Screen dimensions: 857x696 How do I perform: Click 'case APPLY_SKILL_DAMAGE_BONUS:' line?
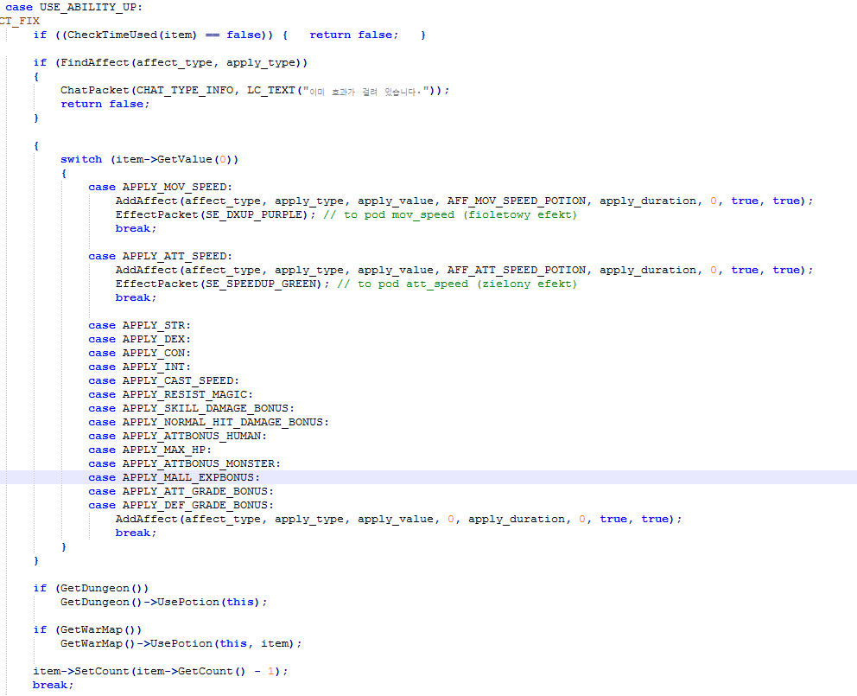tap(191, 408)
